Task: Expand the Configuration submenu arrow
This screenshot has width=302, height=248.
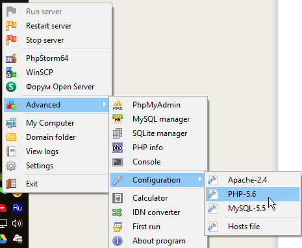Action: click(200, 179)
